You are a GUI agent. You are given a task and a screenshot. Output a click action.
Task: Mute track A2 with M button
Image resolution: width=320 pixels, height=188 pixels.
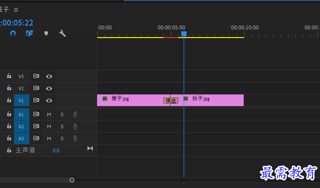[x=49, y=127]
